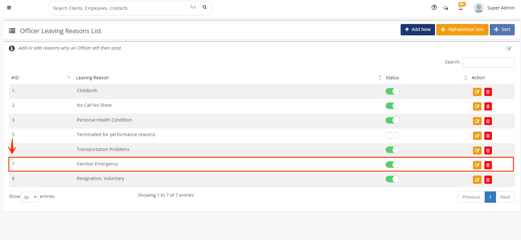Delete the Familiar Emergency reason
The image size is (521, 240).
488,165
